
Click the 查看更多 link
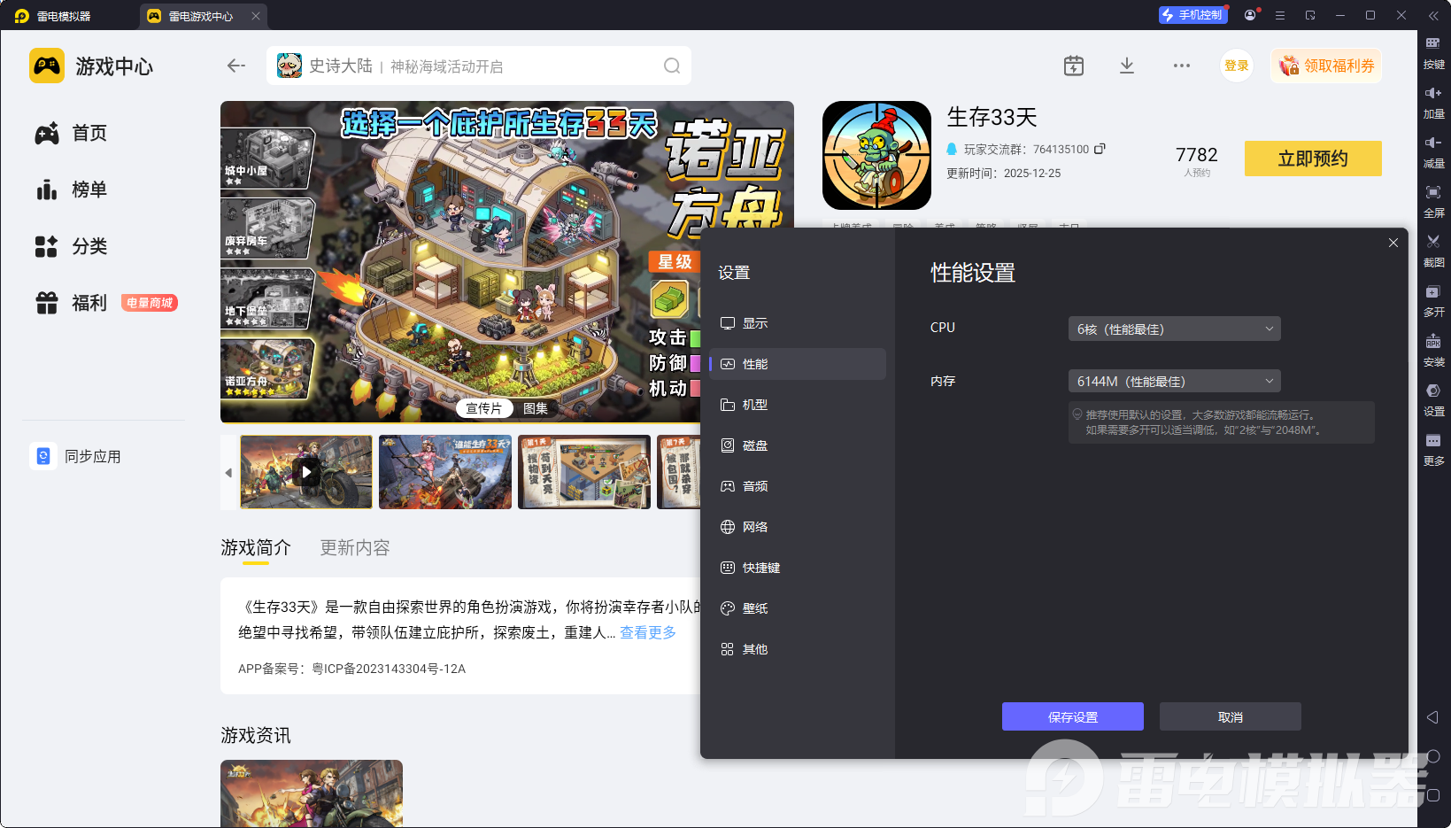[x=648, y=632]
